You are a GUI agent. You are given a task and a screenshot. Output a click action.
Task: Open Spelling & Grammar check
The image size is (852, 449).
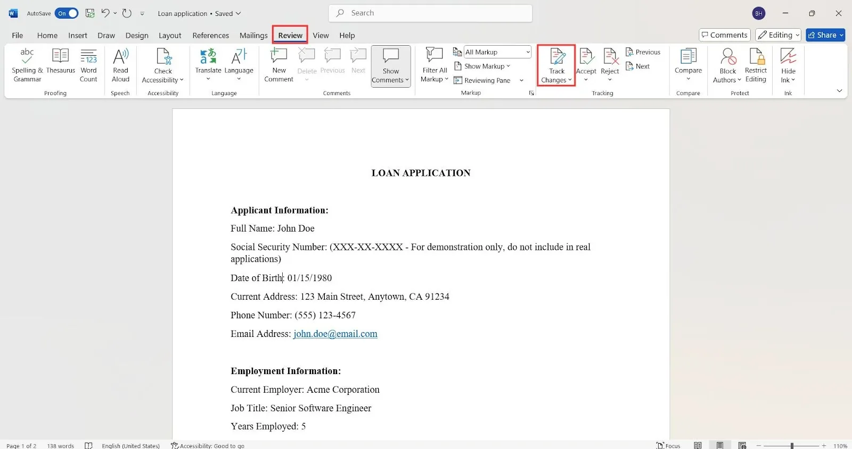[27, 65]
